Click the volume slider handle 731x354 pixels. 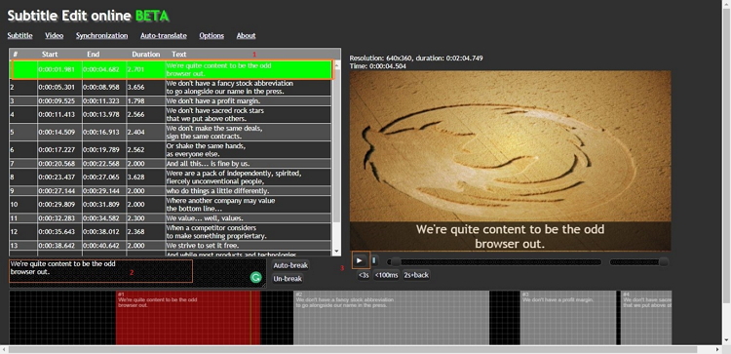663,262
